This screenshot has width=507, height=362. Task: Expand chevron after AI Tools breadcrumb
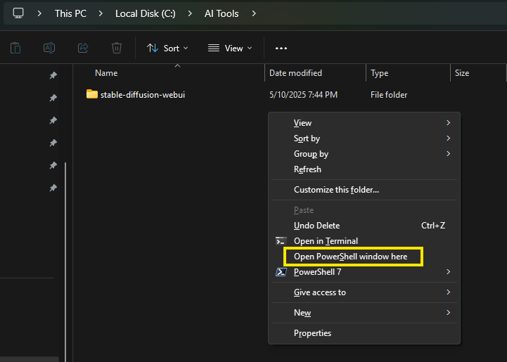(254, 13)
